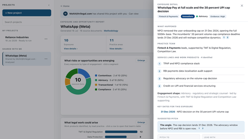Click citation 1 in What Happened text

[x=224, y=37]
